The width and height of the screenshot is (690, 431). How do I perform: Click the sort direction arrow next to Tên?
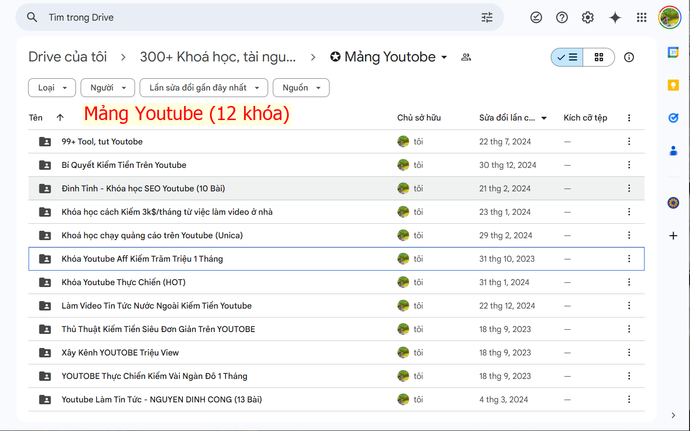(60, 118)
